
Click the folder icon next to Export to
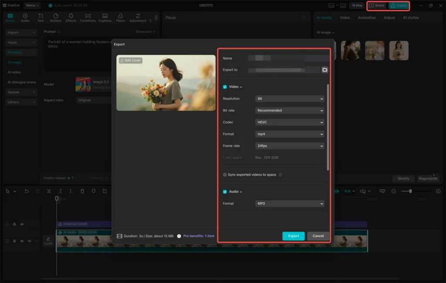click(x=324, y=70)
